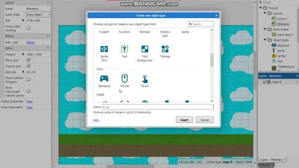Viewport: 299px width, 168px height.
Task: Open the More information Help link
Action: tap(29, 107)
